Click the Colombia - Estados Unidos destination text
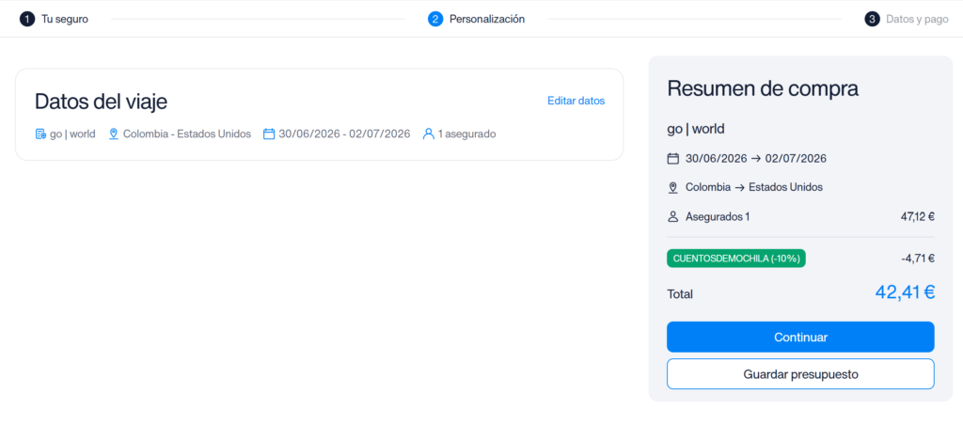 coord(187,133)
